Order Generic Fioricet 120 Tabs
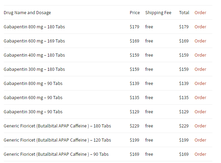The width and height of the screenshot is (221, 163). click(200, 140)
